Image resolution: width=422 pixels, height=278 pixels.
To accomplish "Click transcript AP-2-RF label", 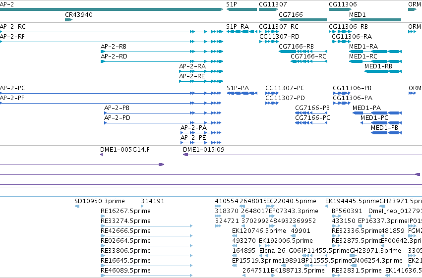I will pos(12,37).
